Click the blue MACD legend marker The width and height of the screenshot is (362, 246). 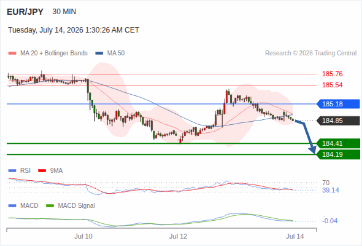coord(12,206)
